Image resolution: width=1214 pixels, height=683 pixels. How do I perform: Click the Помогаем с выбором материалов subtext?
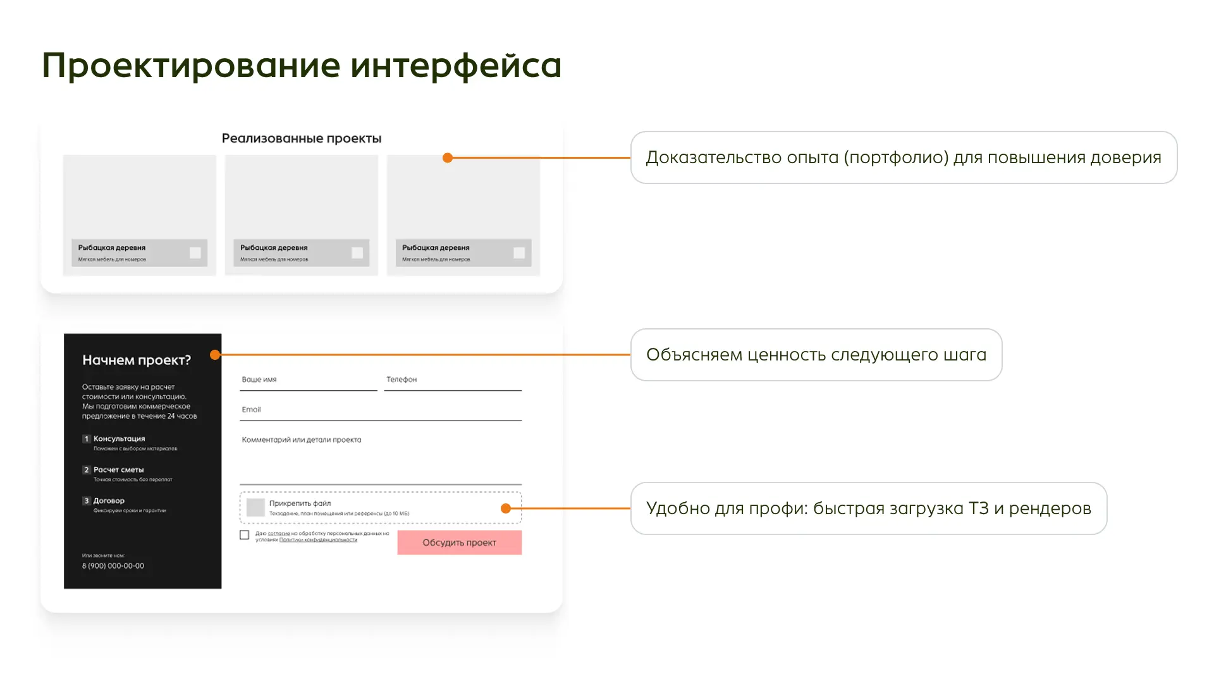[x=135, y=449]
